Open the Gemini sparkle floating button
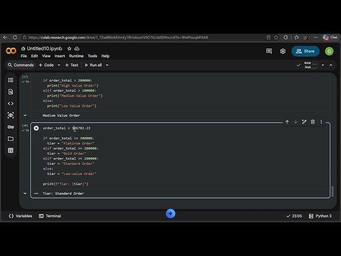This screenshot has width=341, height=256. [170, 213]
